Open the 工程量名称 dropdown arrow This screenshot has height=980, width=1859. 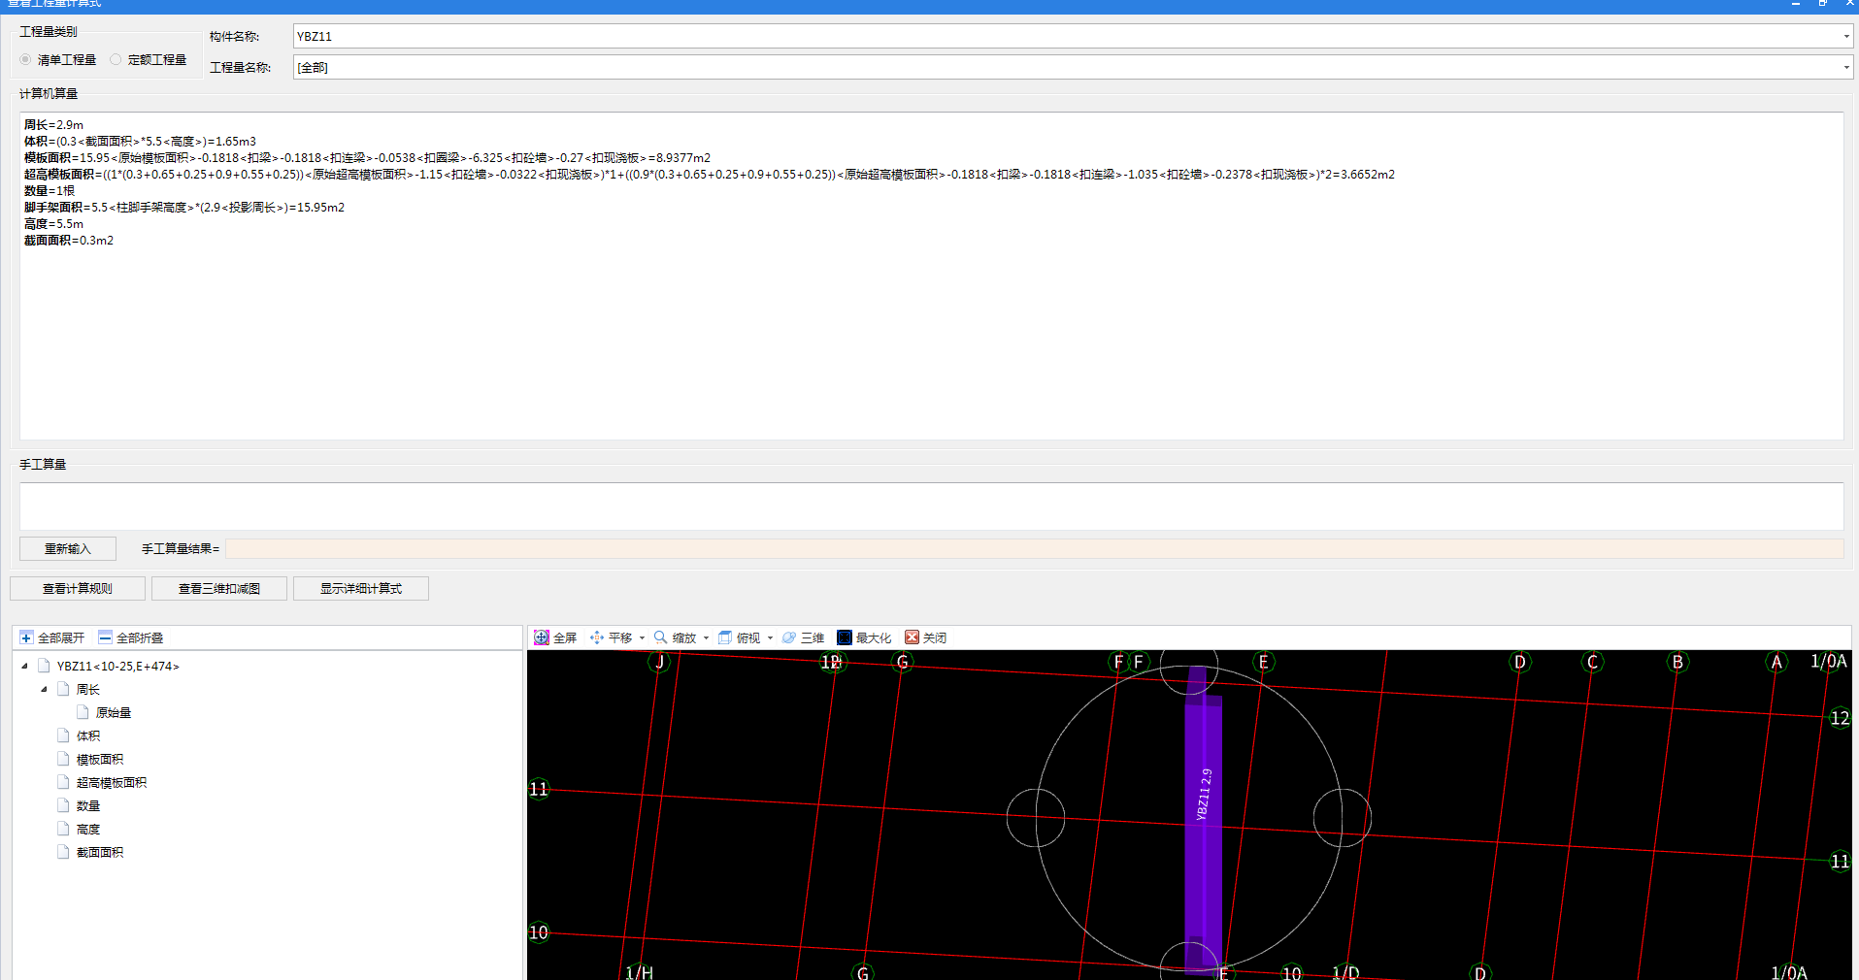[x=1845, y=68]
